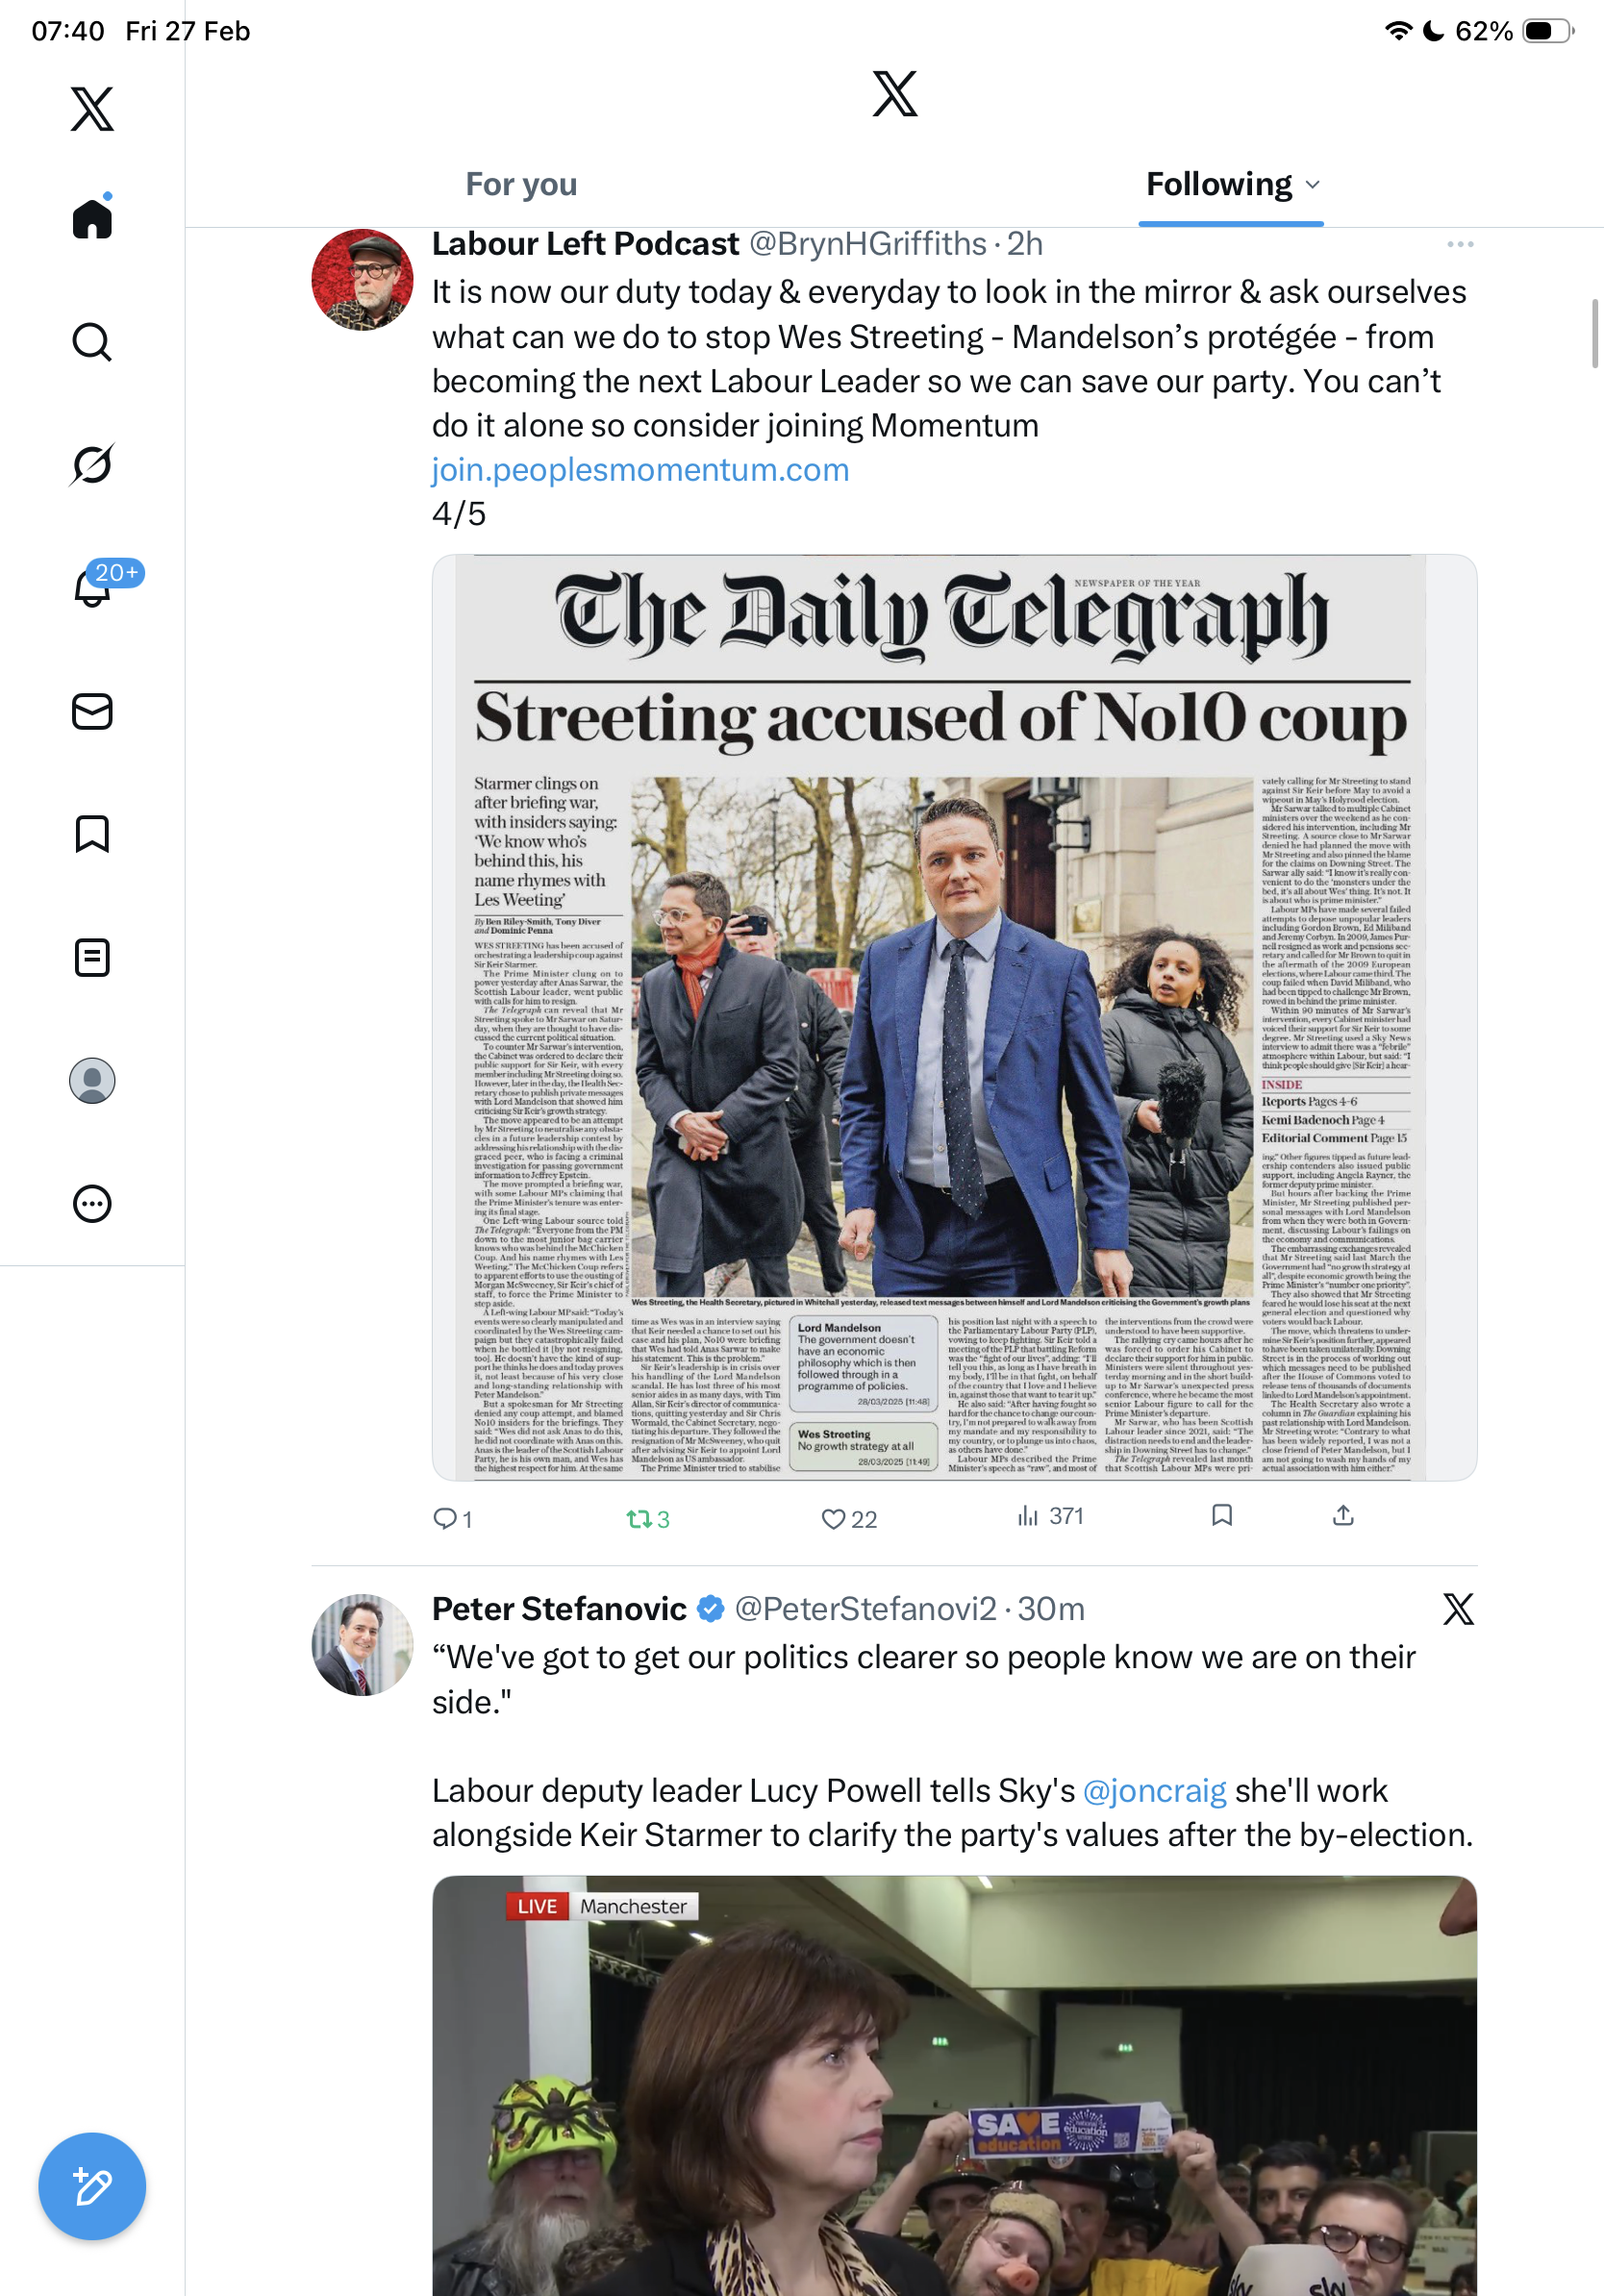This screenshot has height=2296, width=1604.
Task: Go to Home in the sidebar
Action: point(92,219)
